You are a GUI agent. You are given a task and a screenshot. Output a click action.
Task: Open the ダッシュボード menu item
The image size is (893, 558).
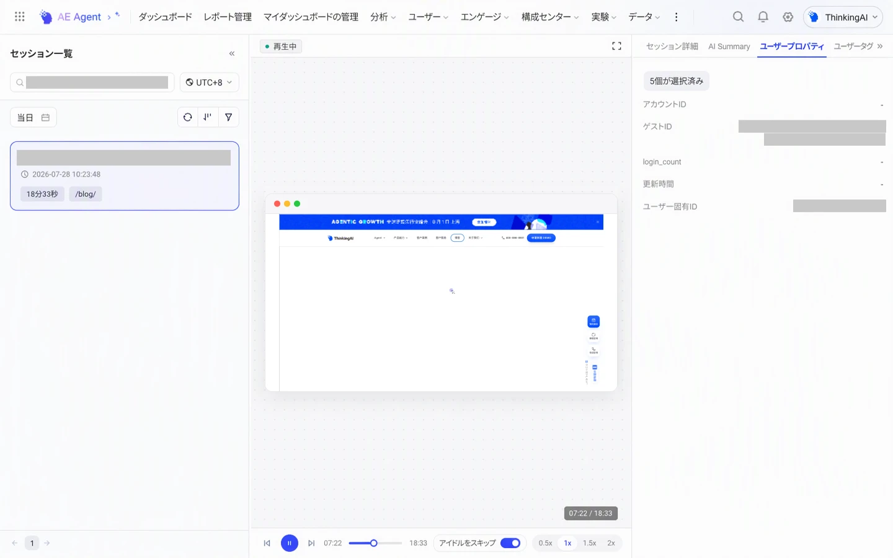pyautogui.click(x=165, y=17)
